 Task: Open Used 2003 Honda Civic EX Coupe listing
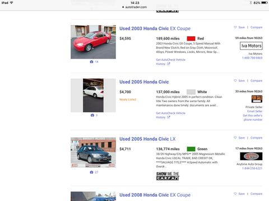pos(155,28)
